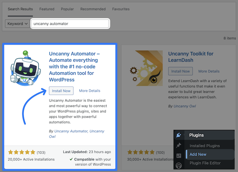Image resolution: width=238 pixels, height=172 pixels.
Task: Click the '8 items' results count
Action: coord(230,38)
